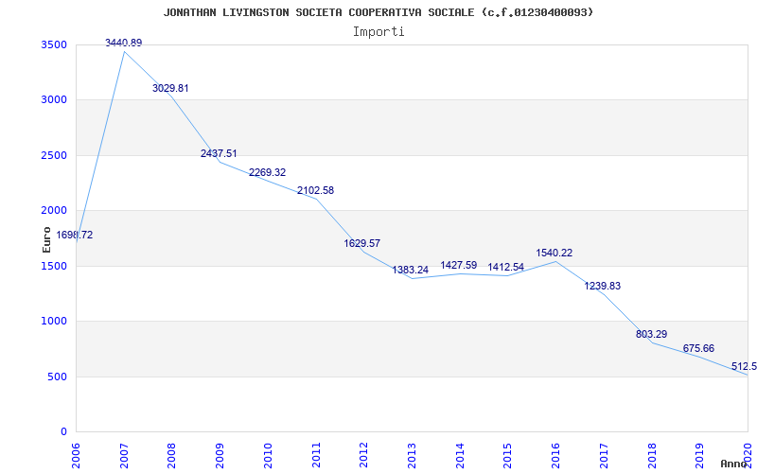Click the 2016 x-axis year label
Viewport: 757px width, 473px height.
click(555, 455)
